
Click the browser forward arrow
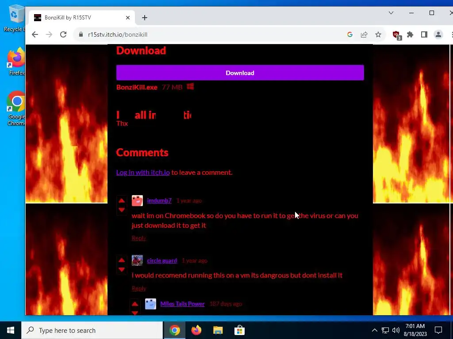49,34
